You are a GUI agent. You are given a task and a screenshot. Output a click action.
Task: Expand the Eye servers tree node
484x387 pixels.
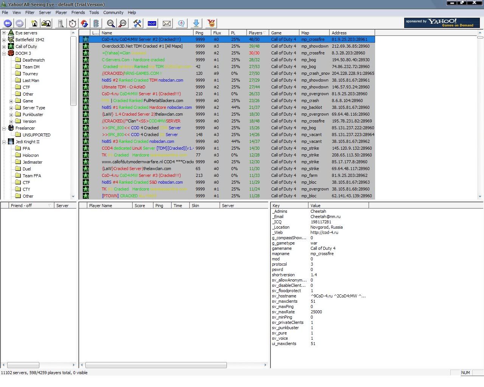(x=4, y=33)
